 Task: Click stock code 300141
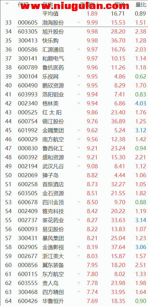tap(28, 59)
